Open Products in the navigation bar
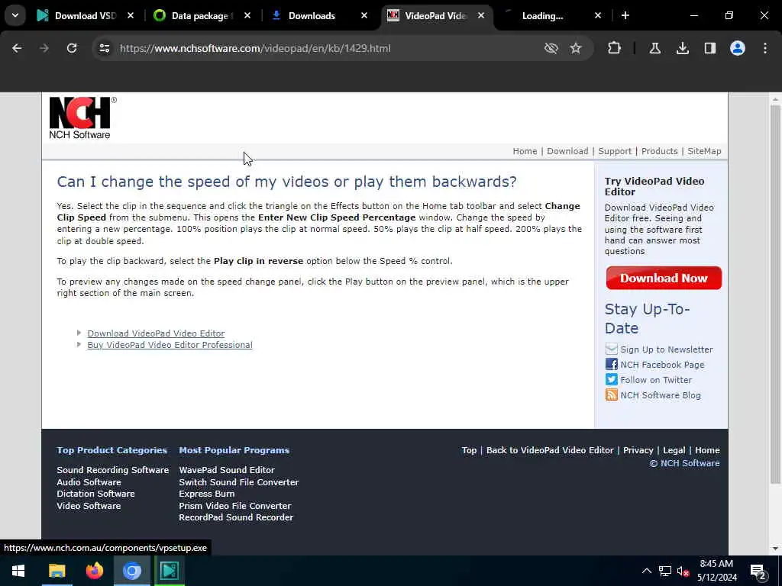 point(659,151)
